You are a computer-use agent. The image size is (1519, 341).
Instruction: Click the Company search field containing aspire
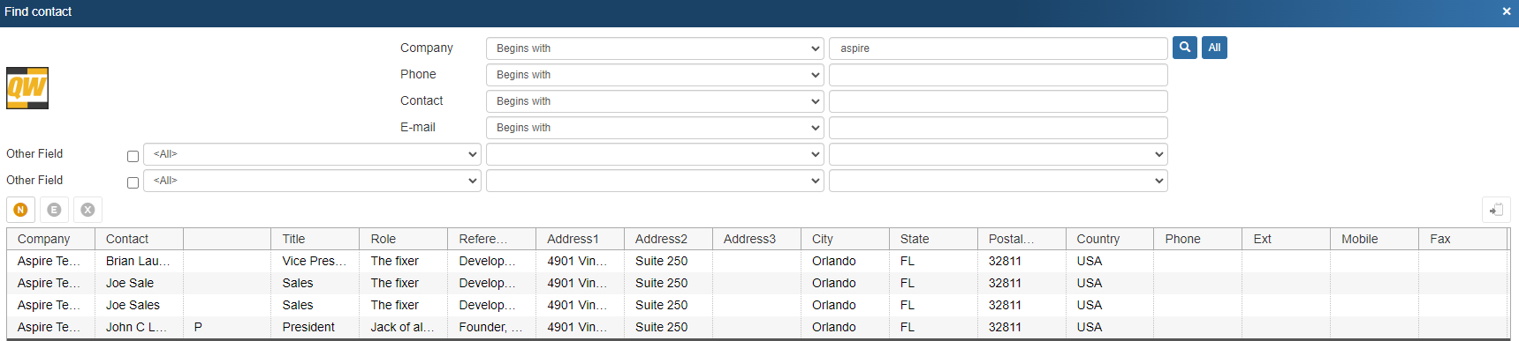point(999,48)
